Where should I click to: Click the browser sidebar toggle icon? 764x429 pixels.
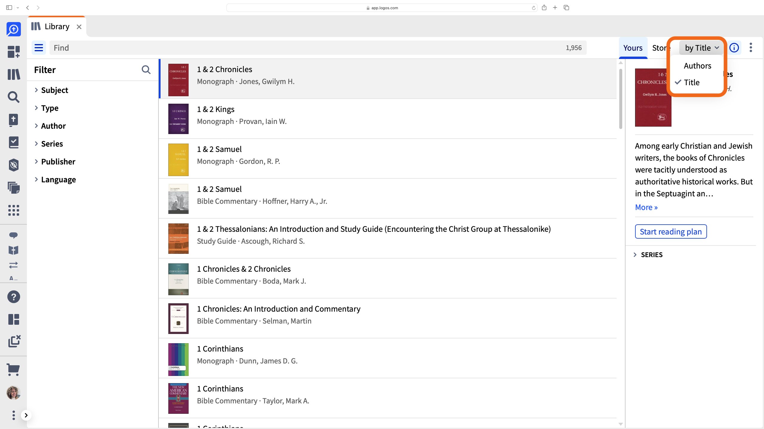click(9, 8)
